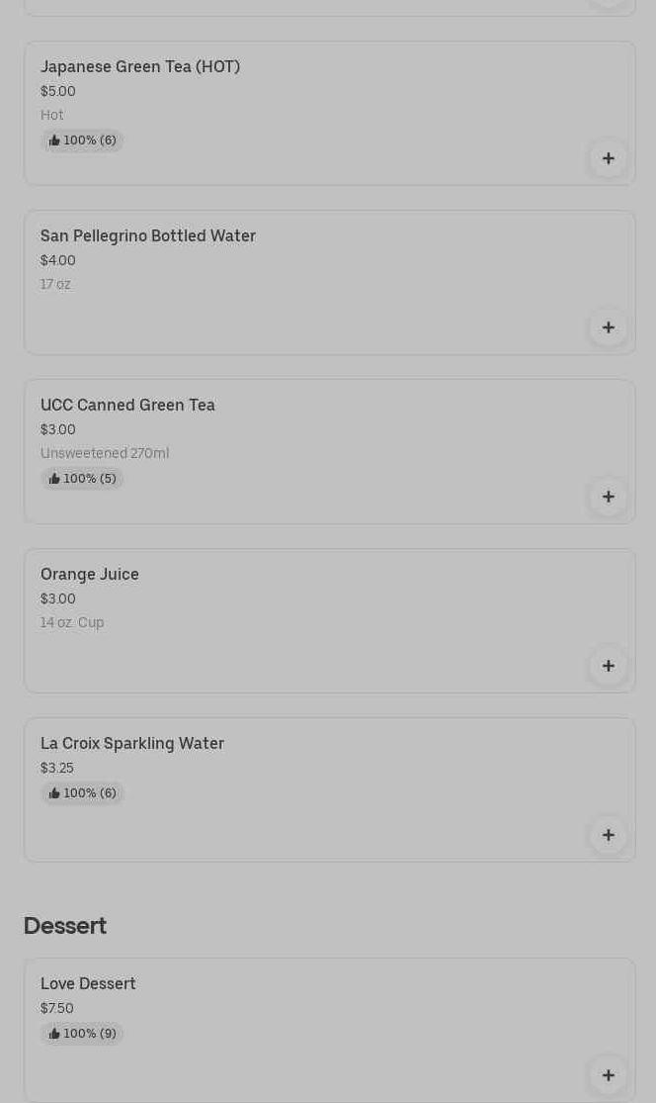The image size is (656, 1103).
Task: Click La Croix 100% (6) rating badge
Action: [82, 793]
